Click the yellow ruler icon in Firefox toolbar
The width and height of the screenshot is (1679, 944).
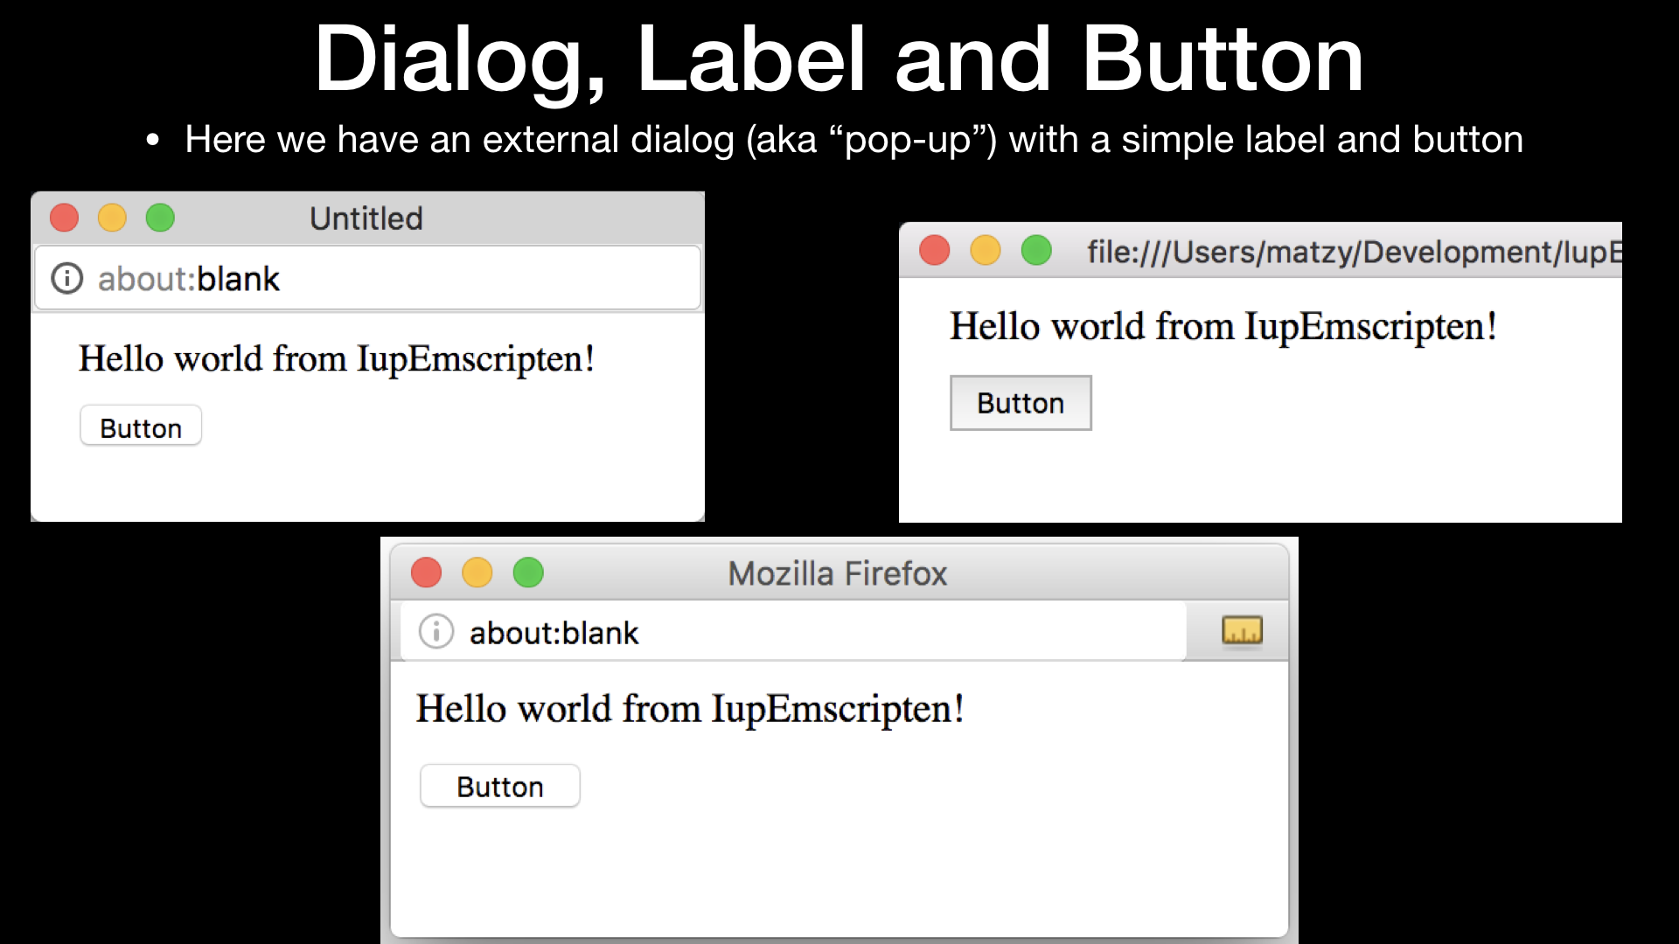pos(1242,630)
